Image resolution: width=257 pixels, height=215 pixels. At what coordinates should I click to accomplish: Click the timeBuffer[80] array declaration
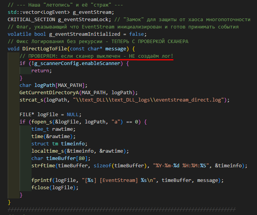point(68,158)
